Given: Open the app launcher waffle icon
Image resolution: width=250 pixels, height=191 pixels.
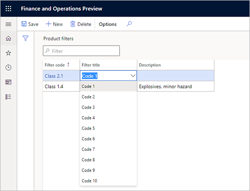Looking at the screenshot, I should (x=8, y=8).
